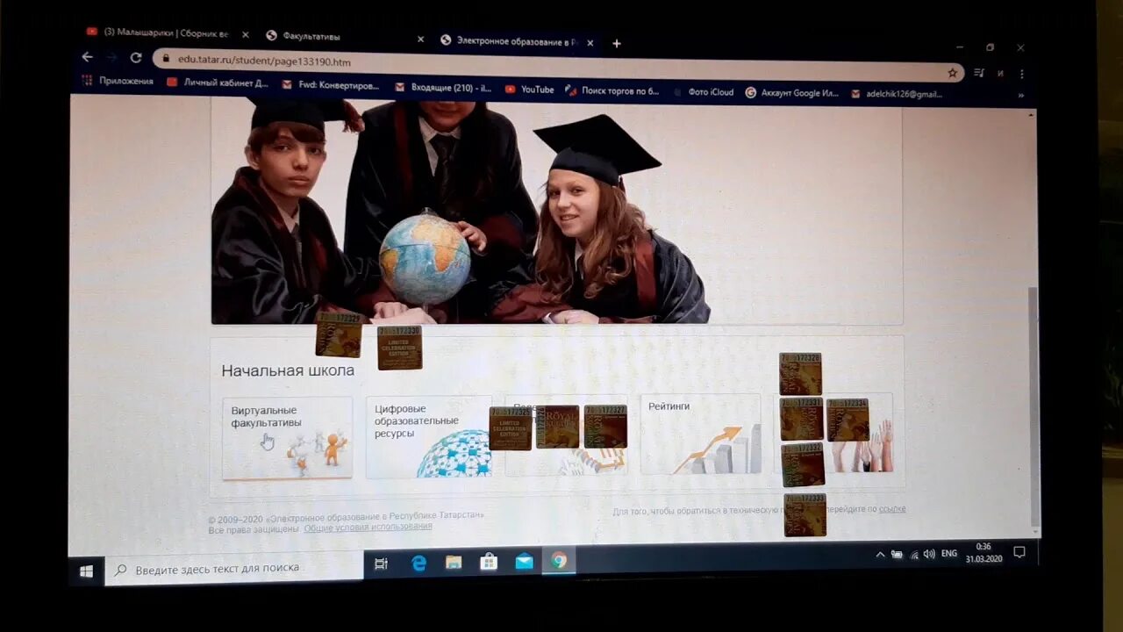
Task: Reload the current page
Action: (x=136, y=58)
